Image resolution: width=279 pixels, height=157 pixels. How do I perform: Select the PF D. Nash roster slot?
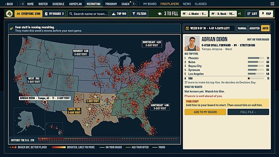(223, 14)
